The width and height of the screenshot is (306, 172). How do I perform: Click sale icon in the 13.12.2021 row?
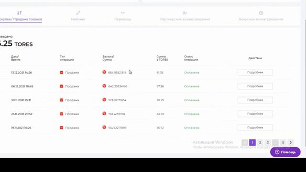click(62, 73)
